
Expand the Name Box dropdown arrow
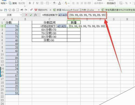(21, 15)
